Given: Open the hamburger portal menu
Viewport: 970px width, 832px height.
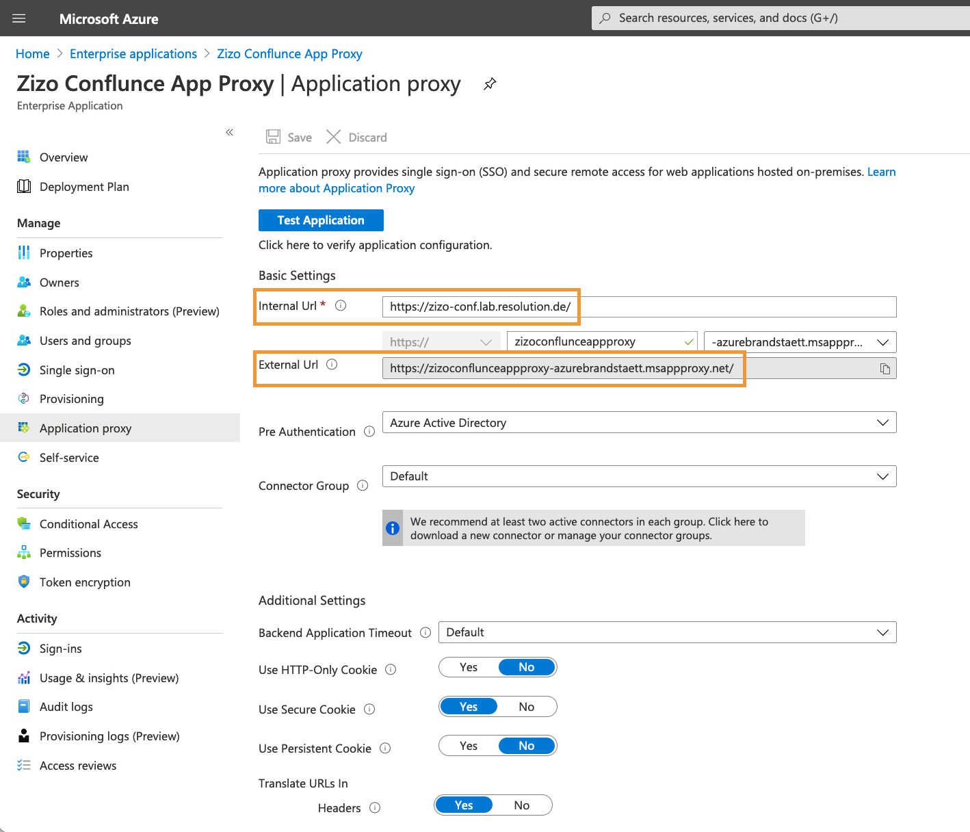Looking at the screenshot, I should point(19,18).
